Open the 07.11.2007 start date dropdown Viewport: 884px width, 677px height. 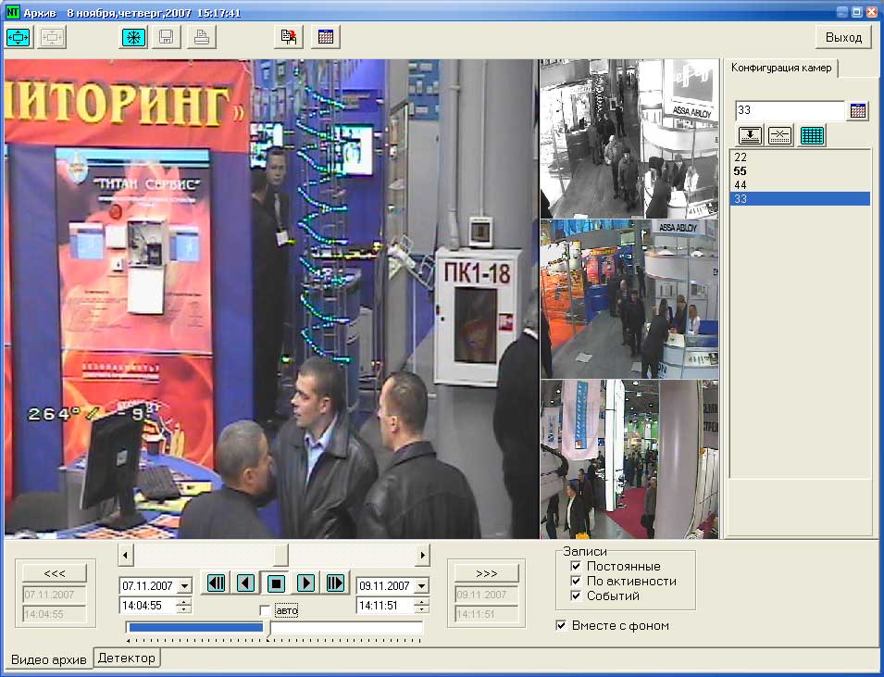[183, 586]
